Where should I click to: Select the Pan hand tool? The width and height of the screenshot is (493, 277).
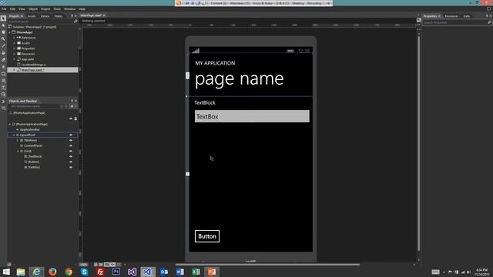[x=3, y=32]
